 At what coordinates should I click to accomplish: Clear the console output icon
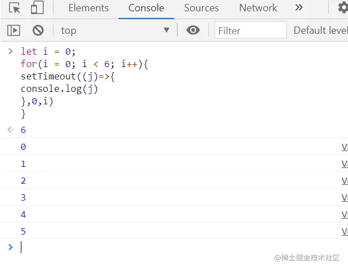tap(38, 30)
